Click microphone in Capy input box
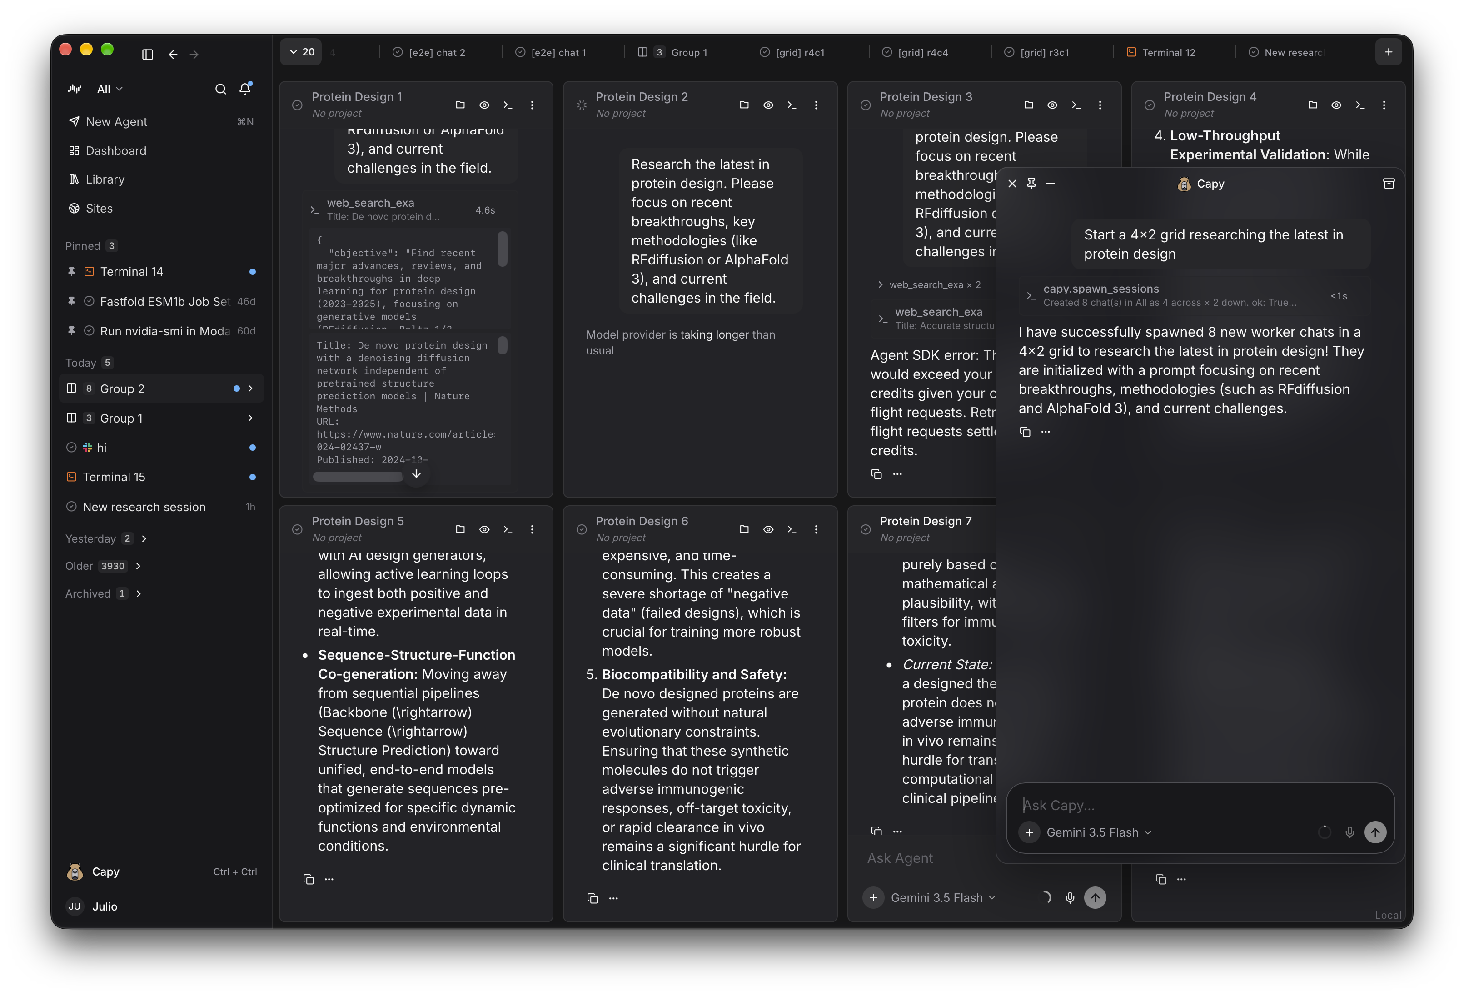The image size is (1464, 996). pyautogui.click(x=1350, y=832)
